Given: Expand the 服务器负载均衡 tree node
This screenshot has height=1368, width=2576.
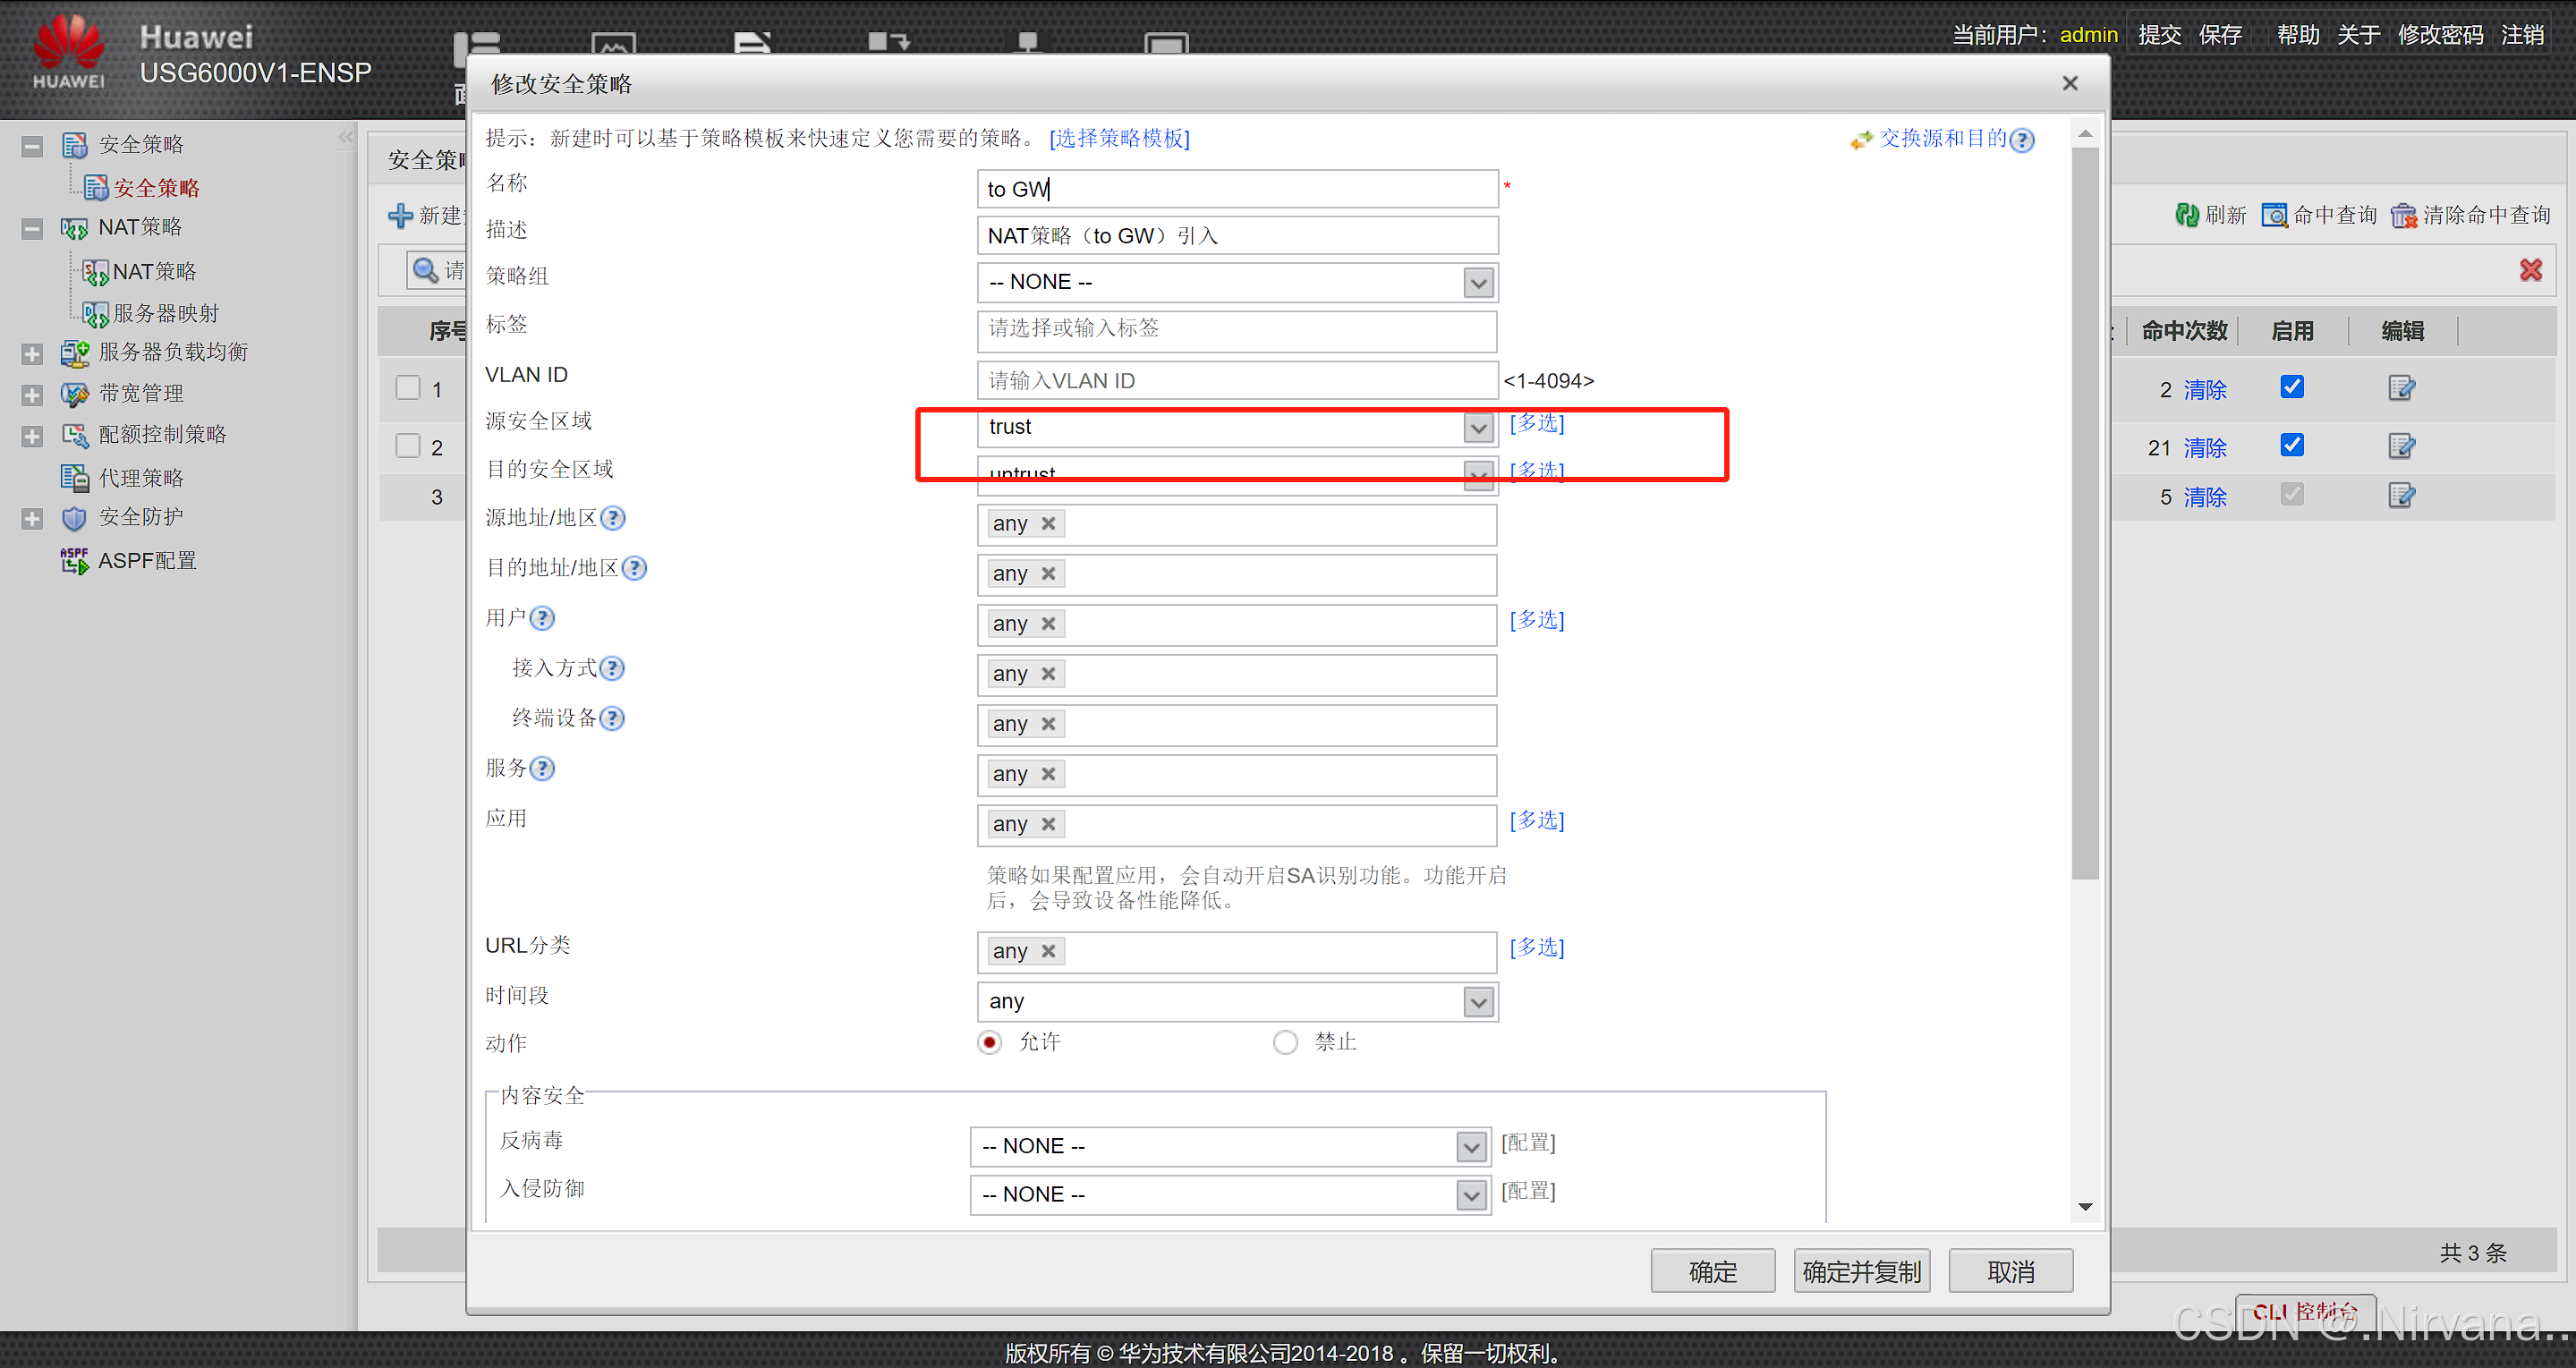Looking at the screenshot, I should (x=32, y=354).
